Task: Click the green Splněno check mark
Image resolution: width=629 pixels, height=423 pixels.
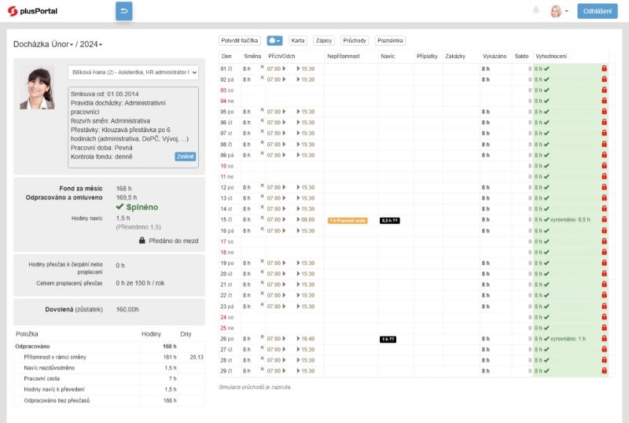Action: click(120, 207)
